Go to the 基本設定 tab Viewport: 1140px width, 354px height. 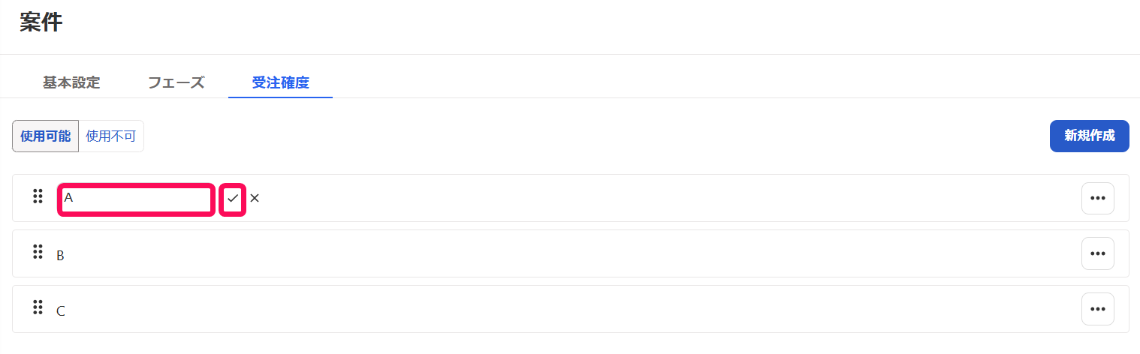[x=71, y=82]
